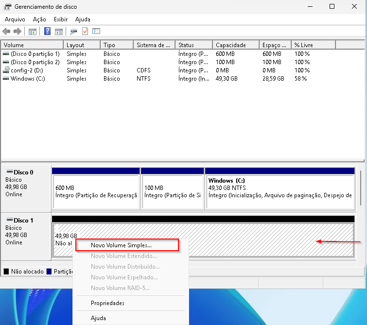Click the checklist settings toolbar icon
The height and width of the screenshot is (325, 367).
96,32
